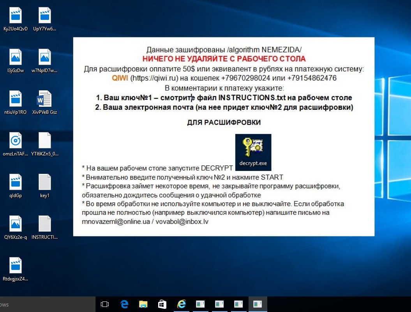411x312 pixels.
Task: Click the mnovazeml@online.ua email address
Action: coord(116,222)
